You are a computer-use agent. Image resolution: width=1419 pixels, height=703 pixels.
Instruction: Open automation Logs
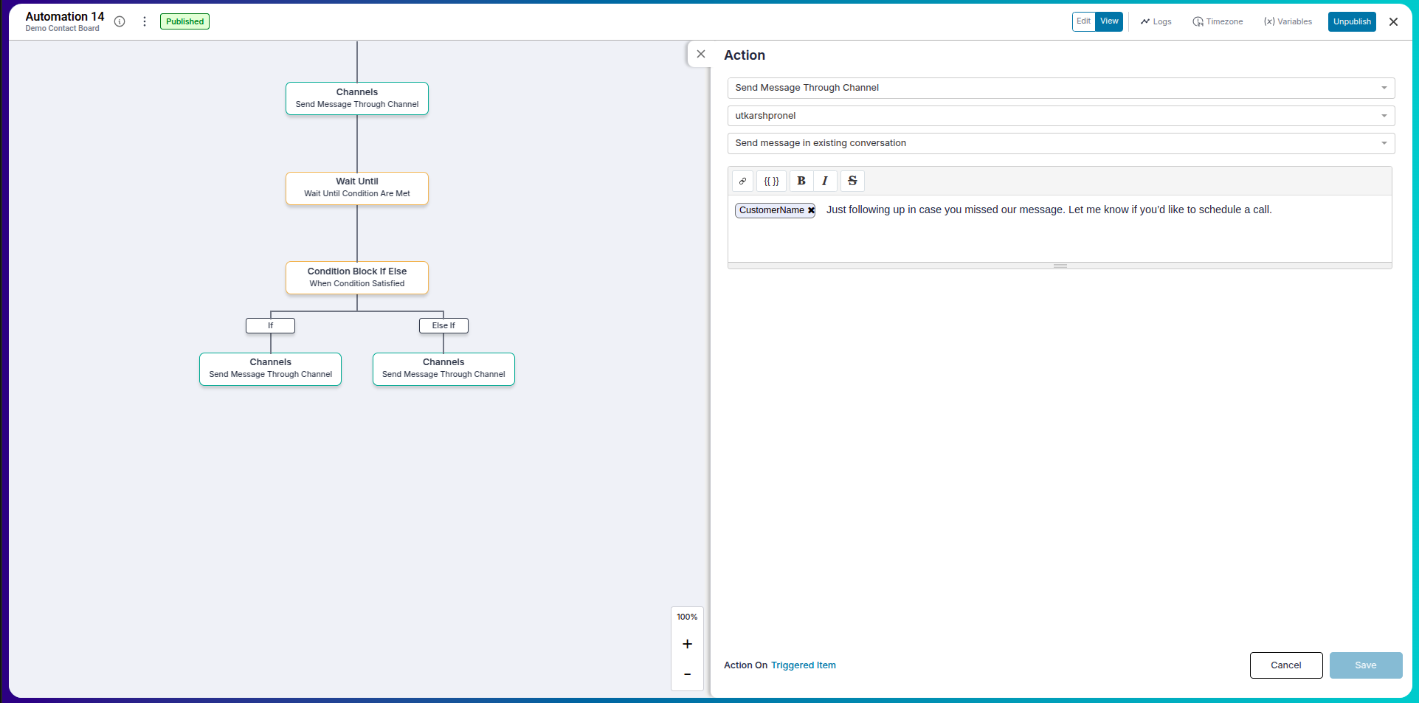pyautogui.click(x=1156, y=21)
